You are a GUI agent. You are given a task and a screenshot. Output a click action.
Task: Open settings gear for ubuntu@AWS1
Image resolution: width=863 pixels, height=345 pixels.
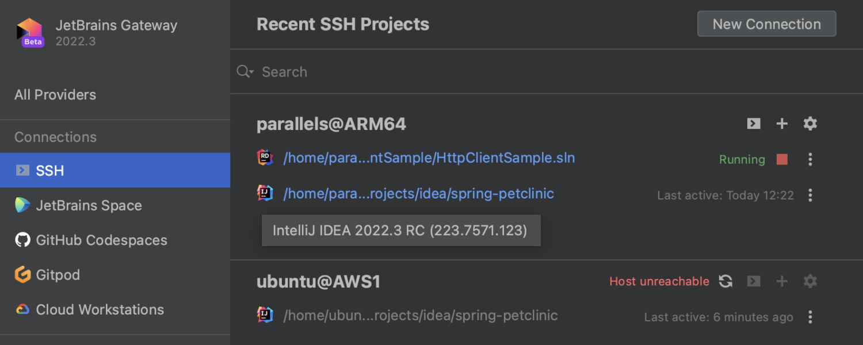[810, 281]
